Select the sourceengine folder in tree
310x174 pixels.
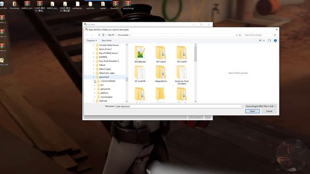(107, 97)
